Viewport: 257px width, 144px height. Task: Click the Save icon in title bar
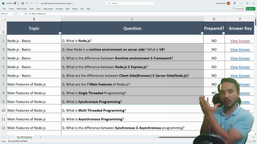[22, 3]
